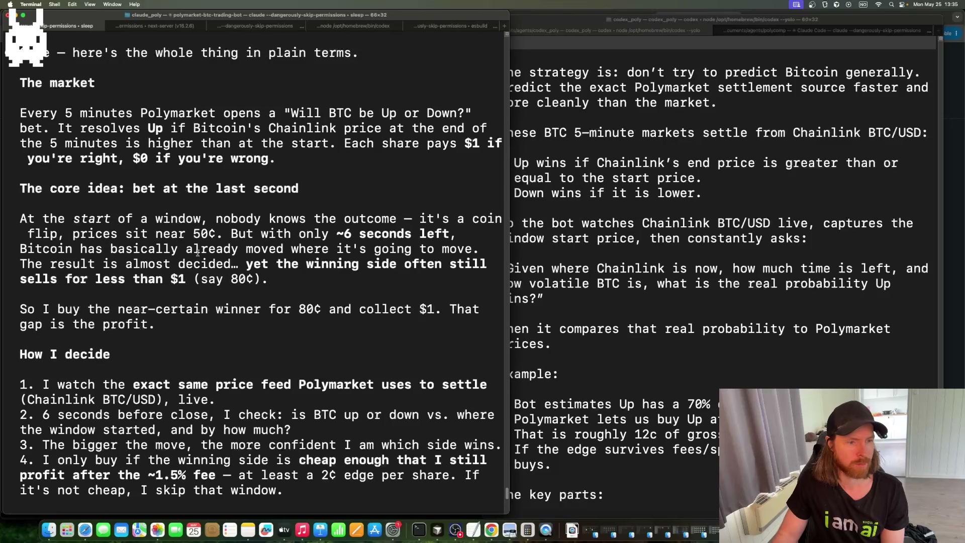
Task: Open Notes app in the Dock
Action: point(248,530)
